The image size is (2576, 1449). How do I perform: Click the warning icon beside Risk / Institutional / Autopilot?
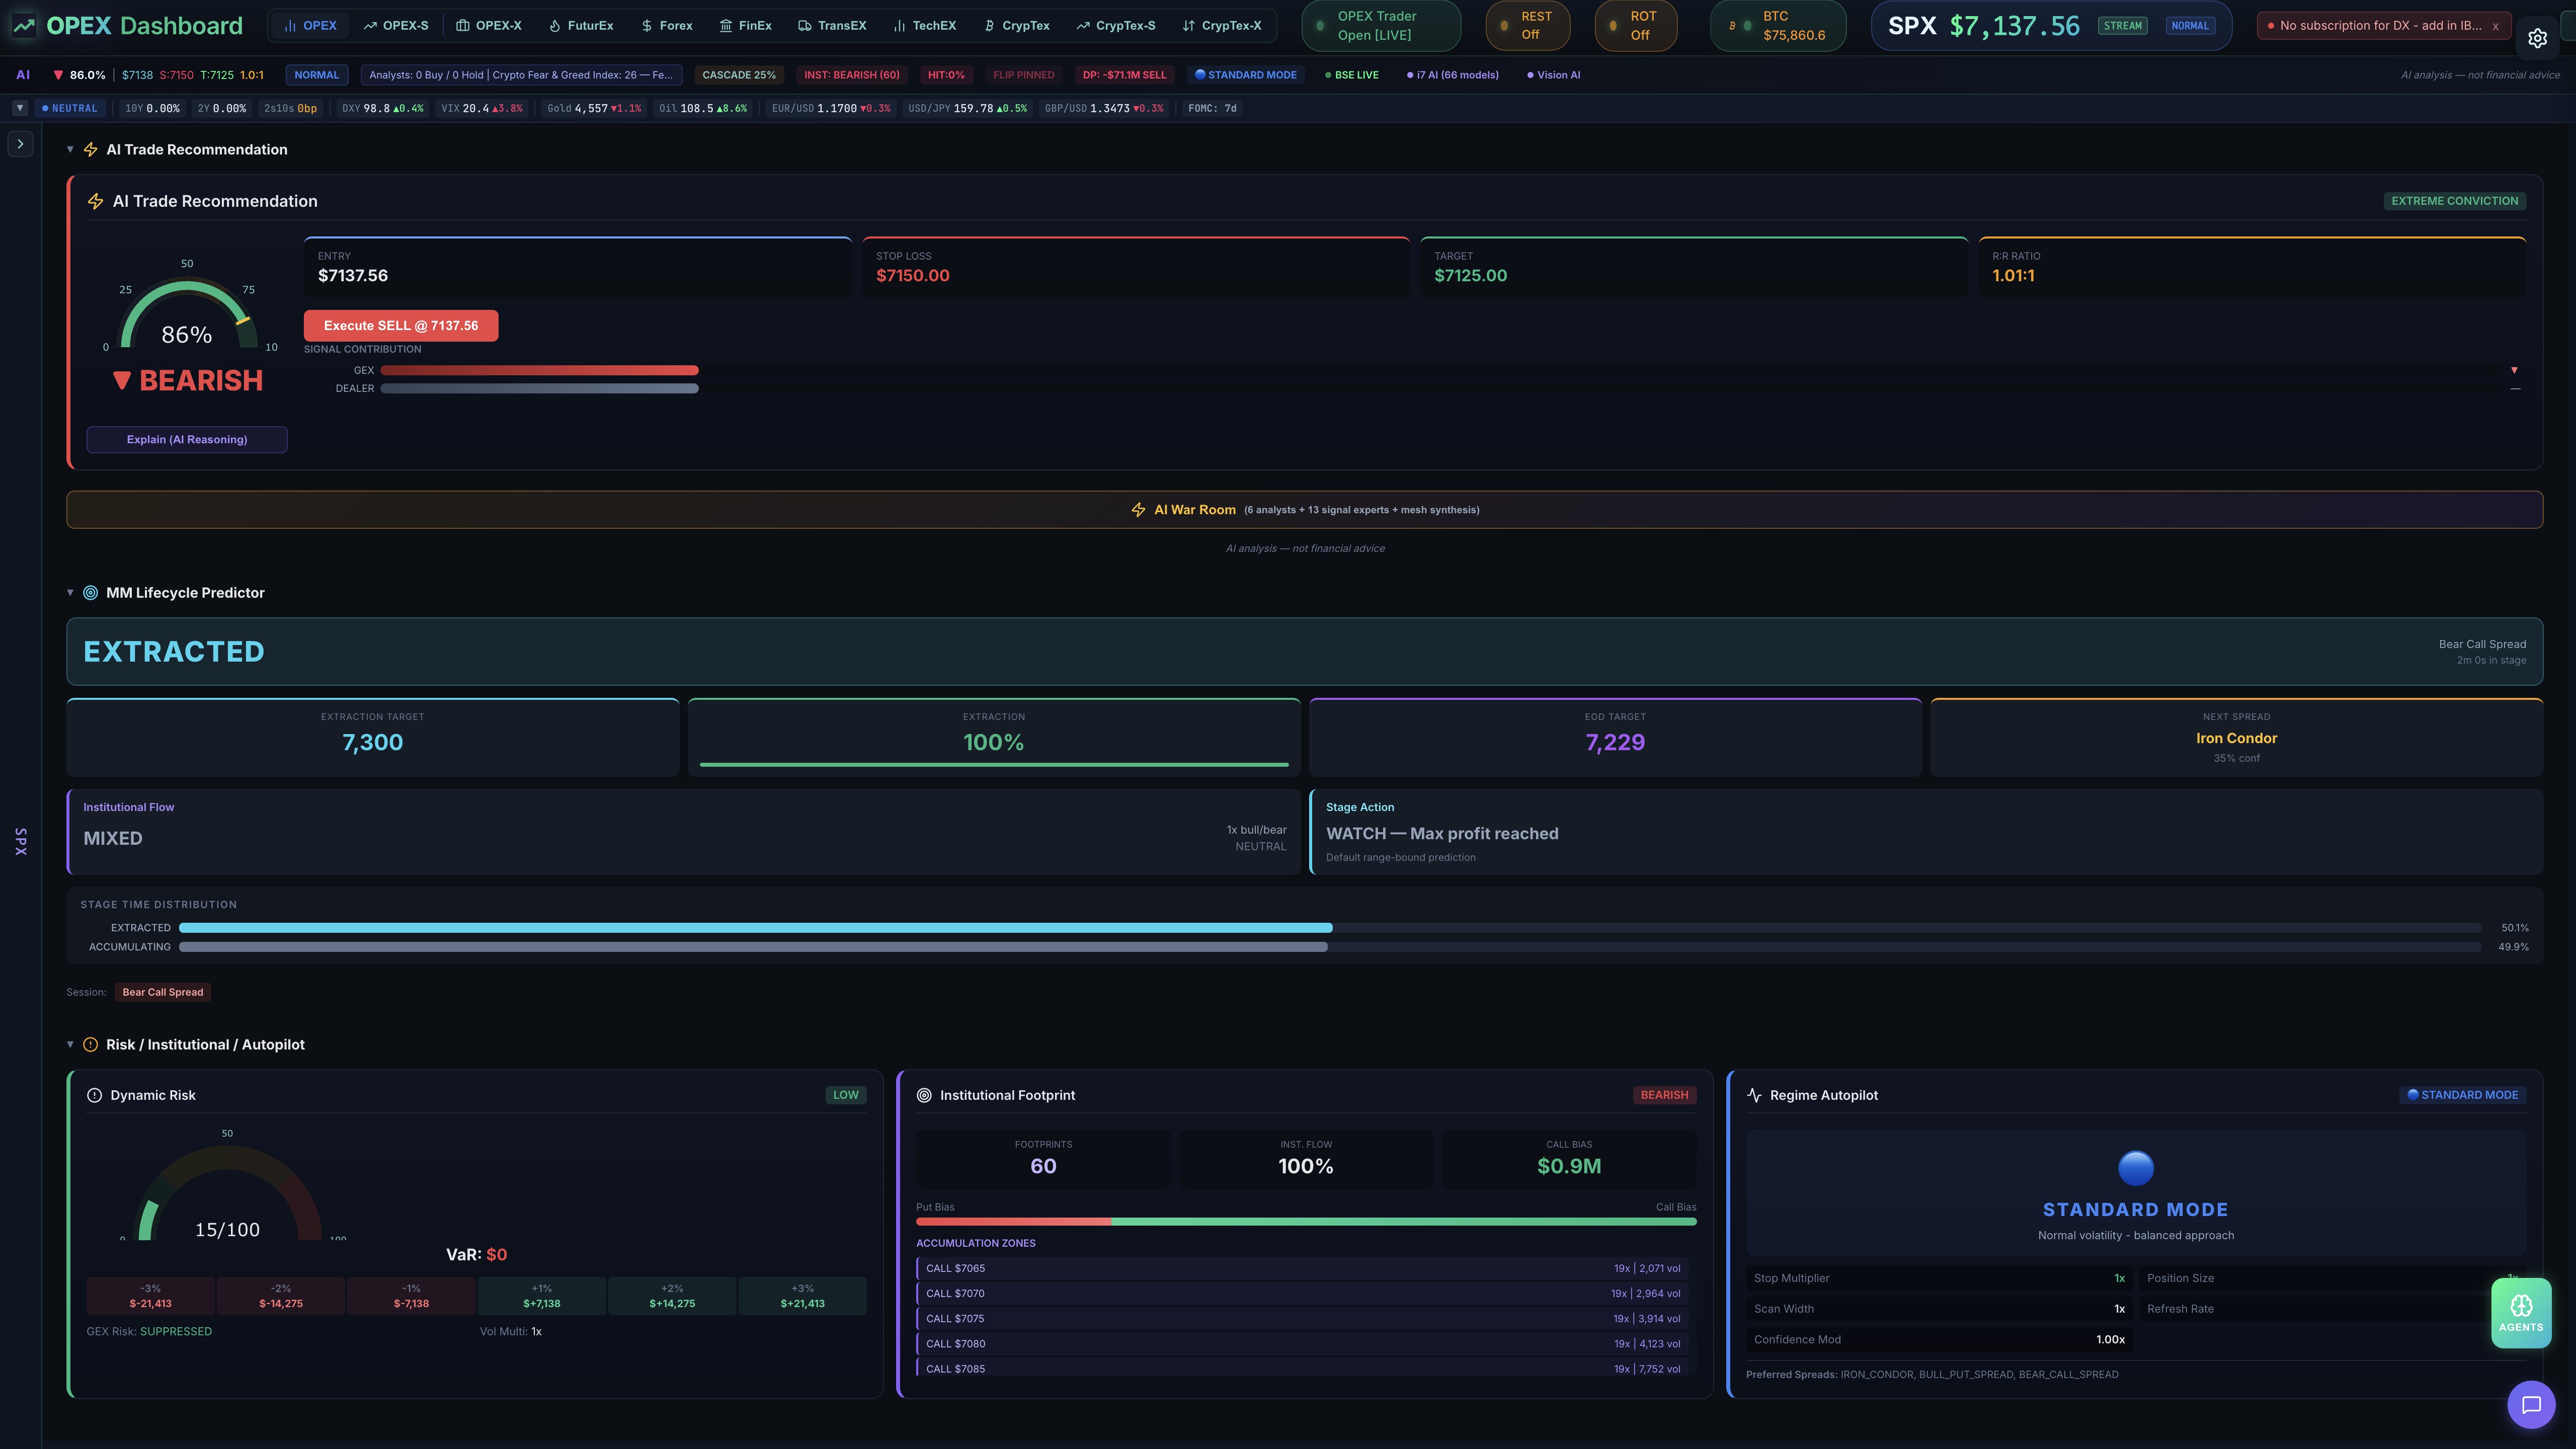90,1045
